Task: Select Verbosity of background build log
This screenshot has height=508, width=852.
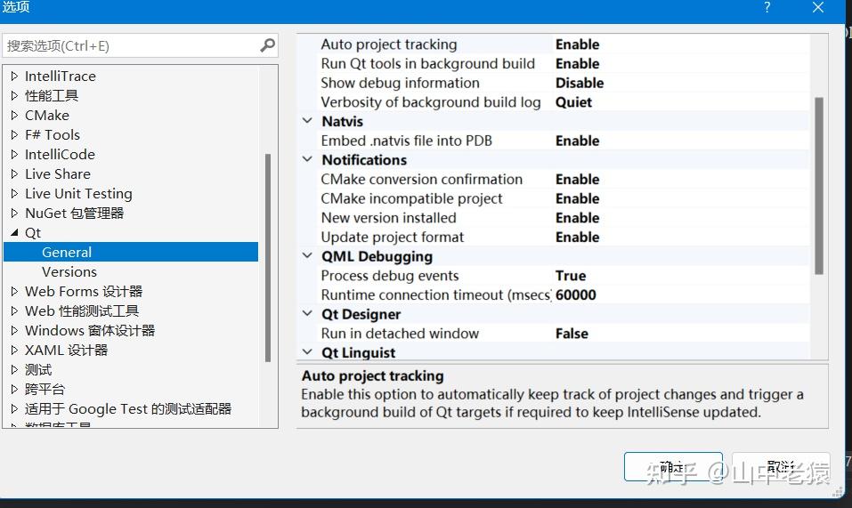Action: point(562,102)
